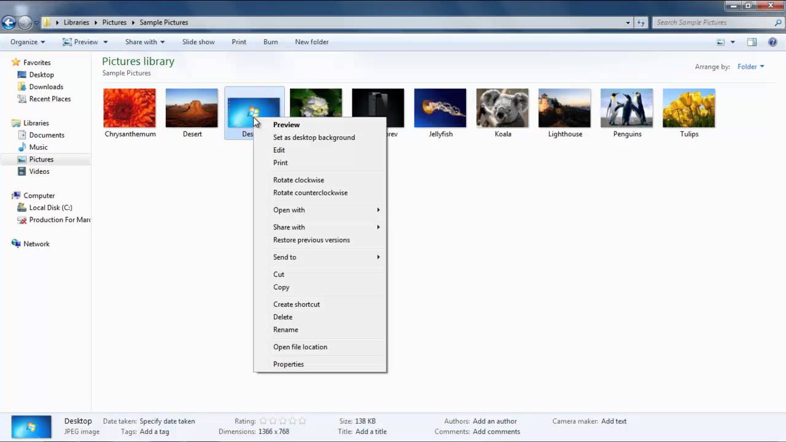
Task: Select the Jellyfish picture thumbnail
Action: 440,108
